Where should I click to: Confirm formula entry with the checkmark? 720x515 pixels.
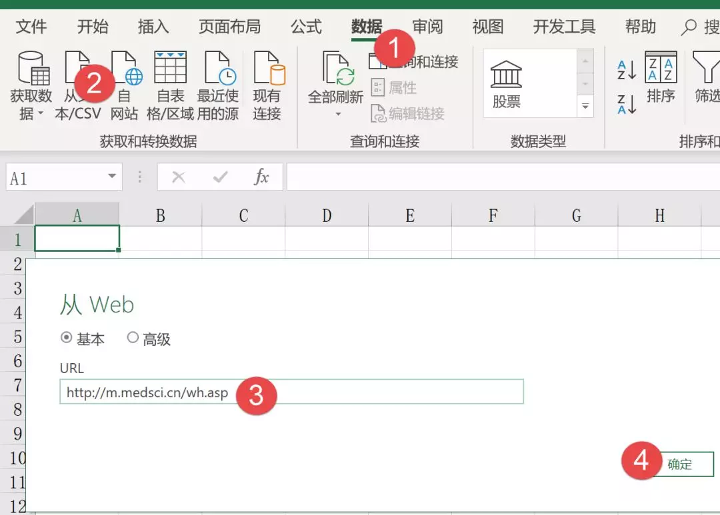221,177
